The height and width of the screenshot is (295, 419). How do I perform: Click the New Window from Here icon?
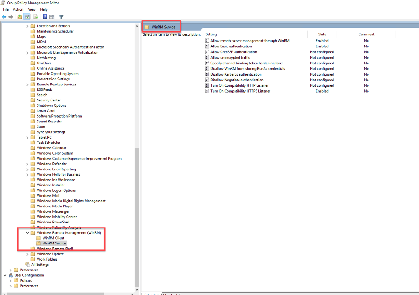[x=51, y=17]
